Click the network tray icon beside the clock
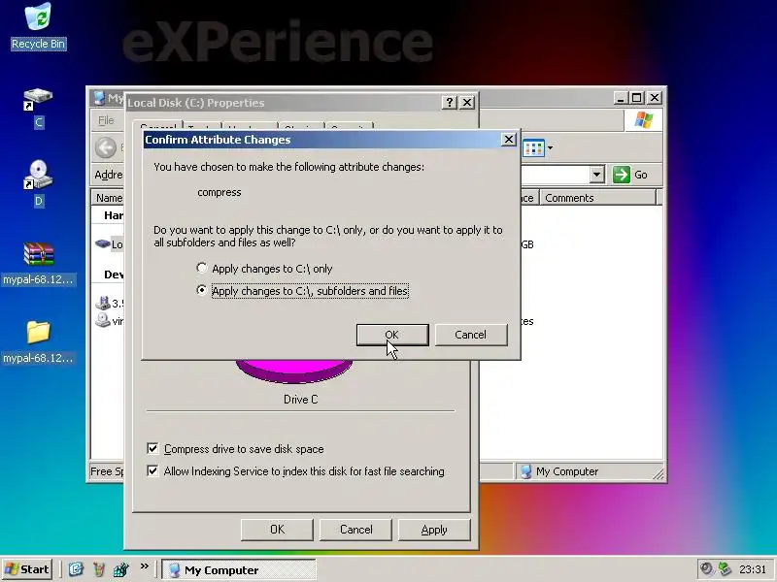 (x=725, y=569)
